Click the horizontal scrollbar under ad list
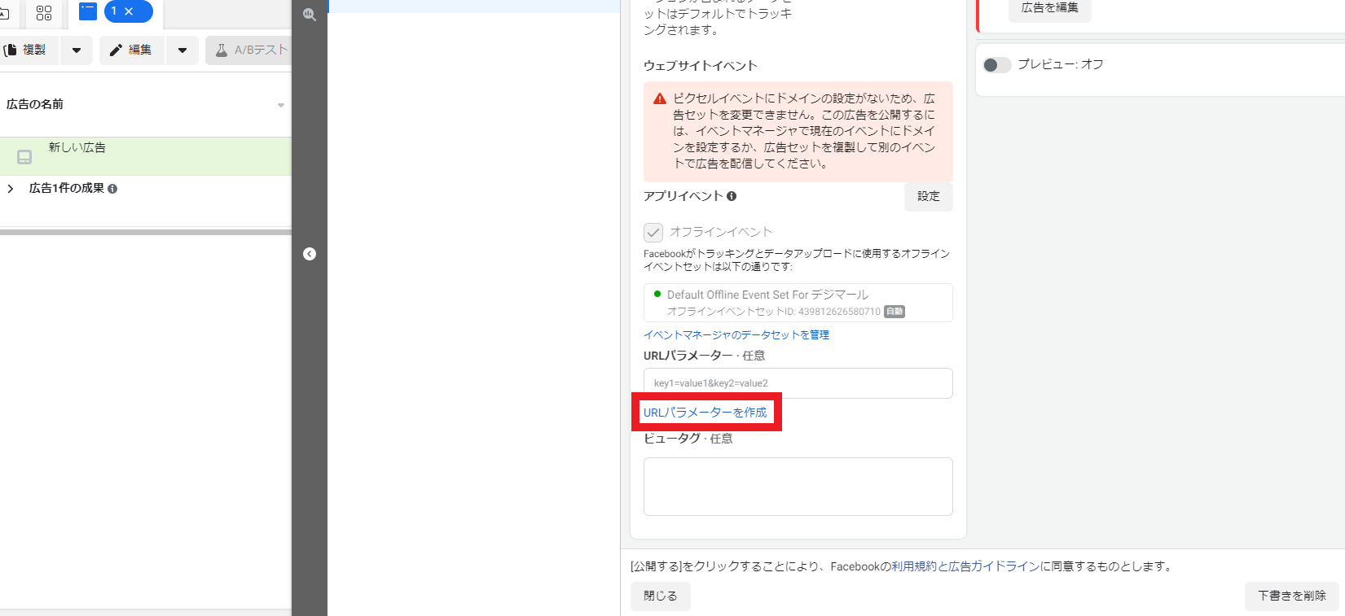The width and height of the screenshot is (1345, 616). click(146, 232)
